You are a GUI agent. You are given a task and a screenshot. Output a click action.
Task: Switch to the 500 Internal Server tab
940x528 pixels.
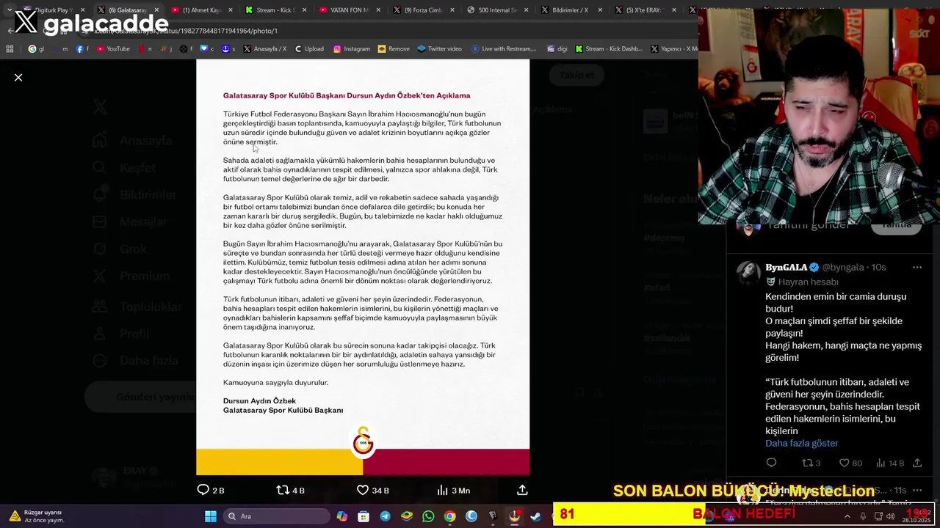point(497,10)
